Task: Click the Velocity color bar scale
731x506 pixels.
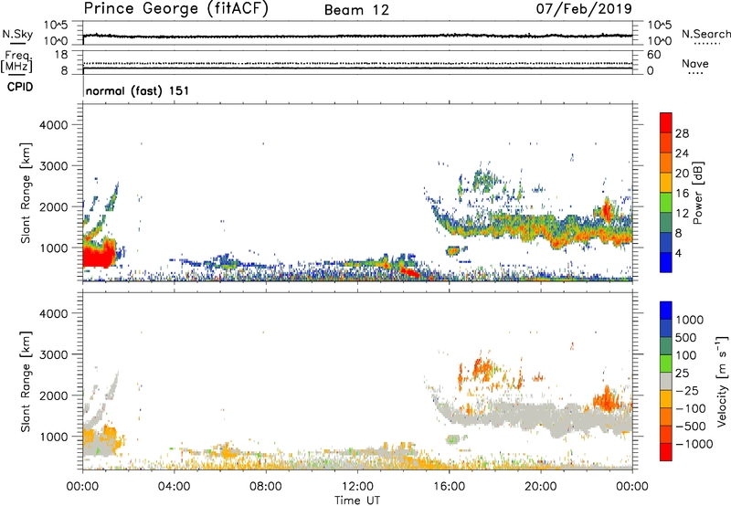Action: pyautogui.click(x=666, y=381)
